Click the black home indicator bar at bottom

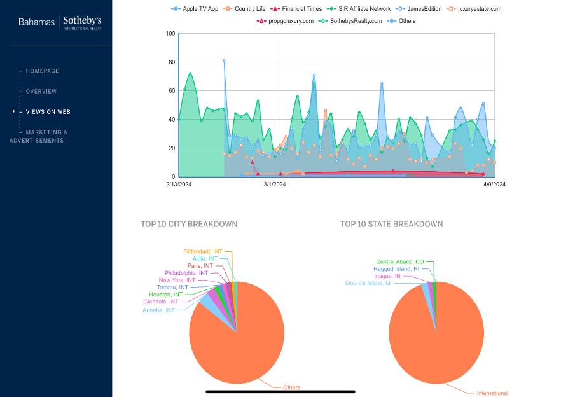pos(280,392)
